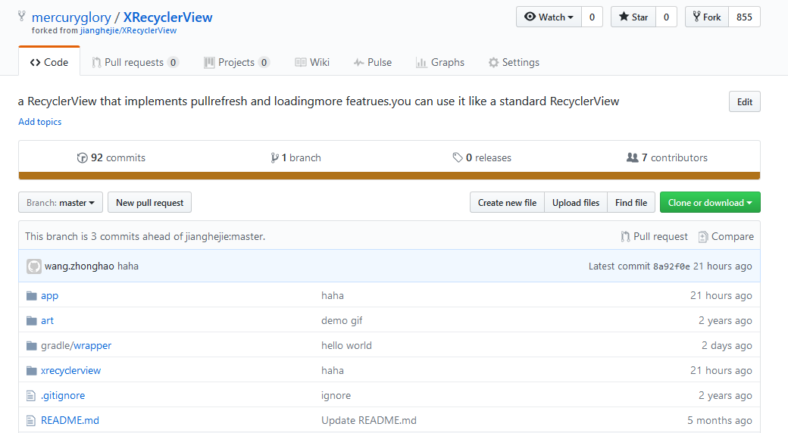Open the Settings tab
The width and height of the screenshot is (788, 433).
coord(514,62)
